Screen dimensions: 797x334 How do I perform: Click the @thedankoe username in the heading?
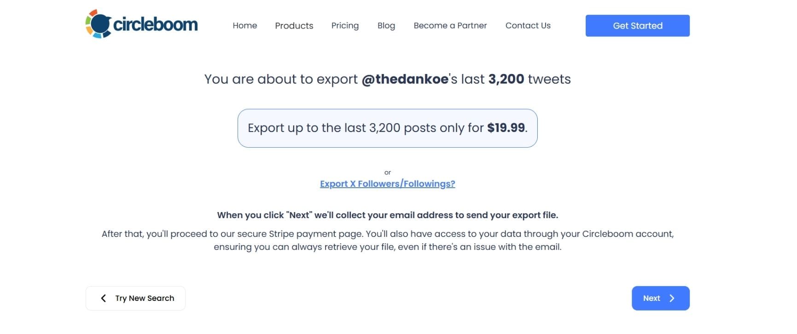click(x=405, y=79)
